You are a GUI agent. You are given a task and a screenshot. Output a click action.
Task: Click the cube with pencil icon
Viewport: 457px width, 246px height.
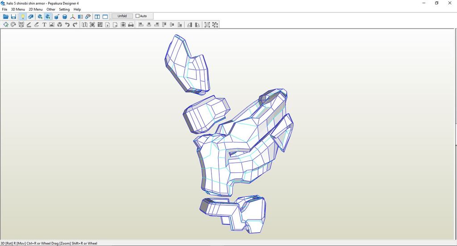tap(57, 17)
